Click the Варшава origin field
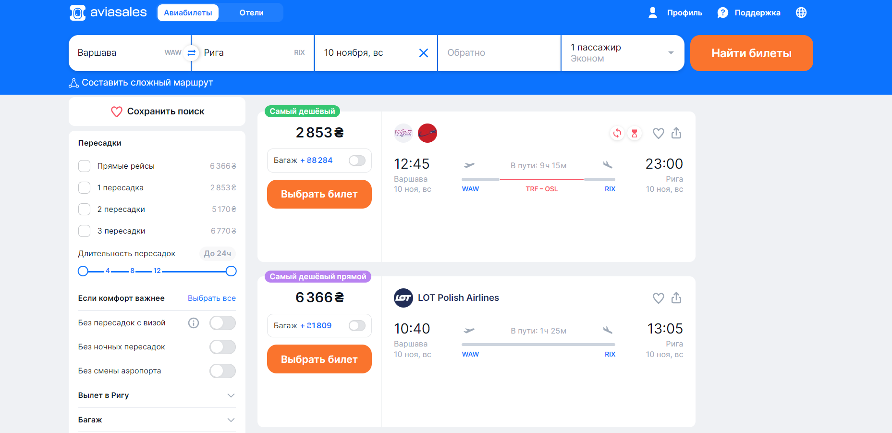This screenshot has width=892, height=433. click(x=130, y=53)
